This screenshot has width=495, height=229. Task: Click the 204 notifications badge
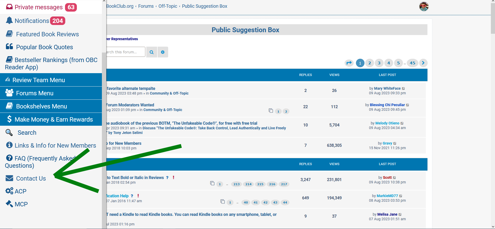pyautogui.click(x=58, y=21)
